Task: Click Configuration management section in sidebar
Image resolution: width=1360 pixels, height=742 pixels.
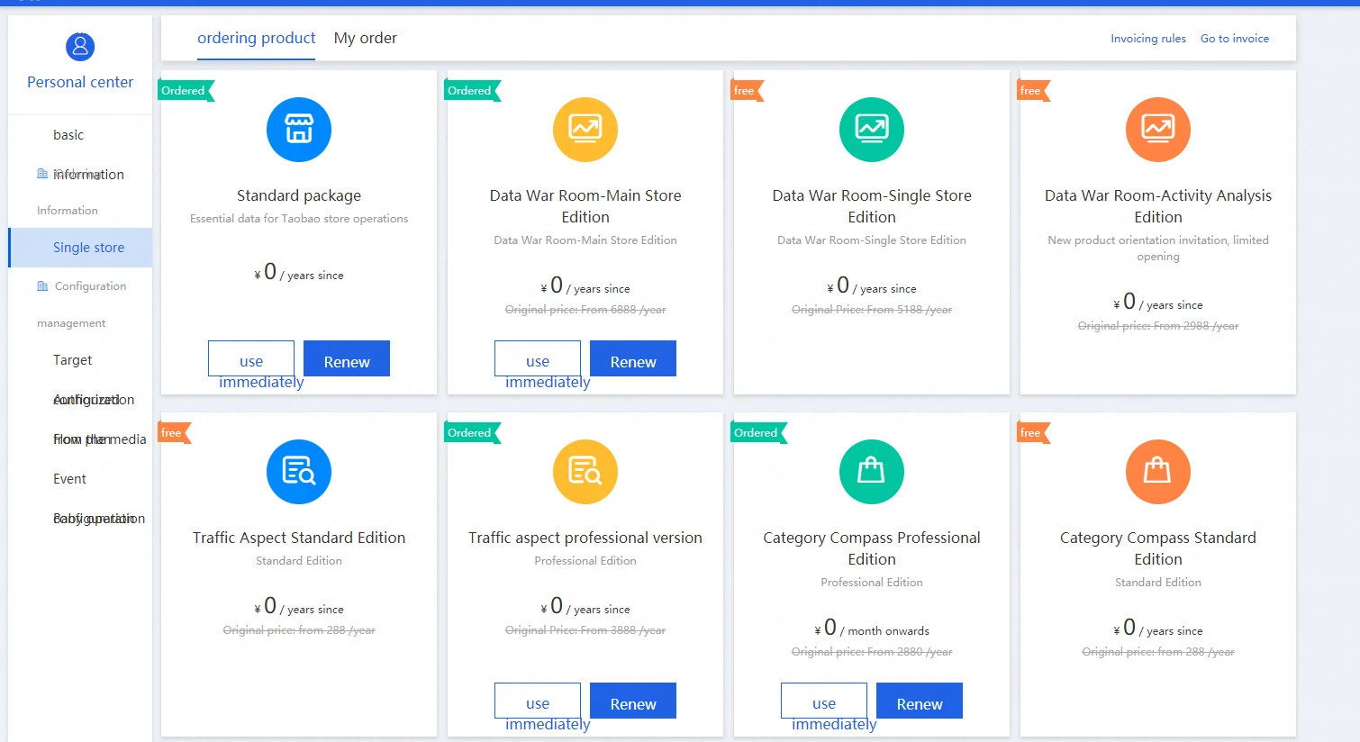Action: pyautogui.click(x=81, y=304)
